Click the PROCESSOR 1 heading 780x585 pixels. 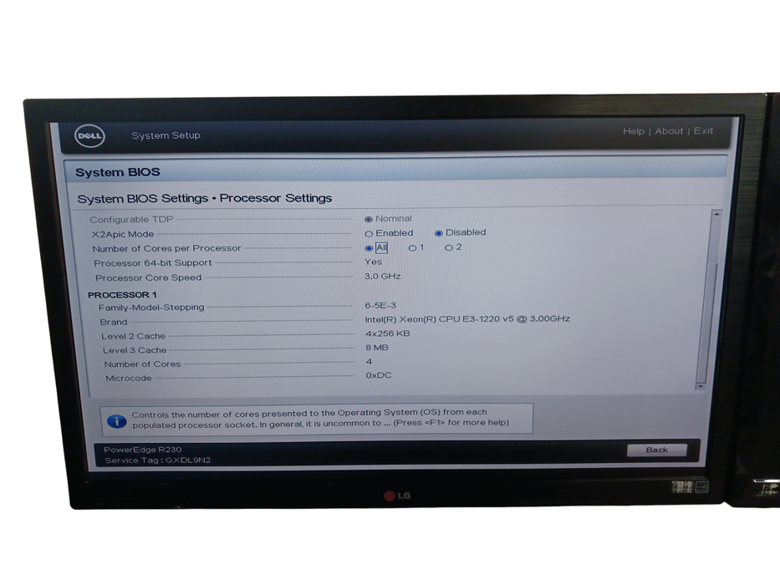(x=122, y=294)
